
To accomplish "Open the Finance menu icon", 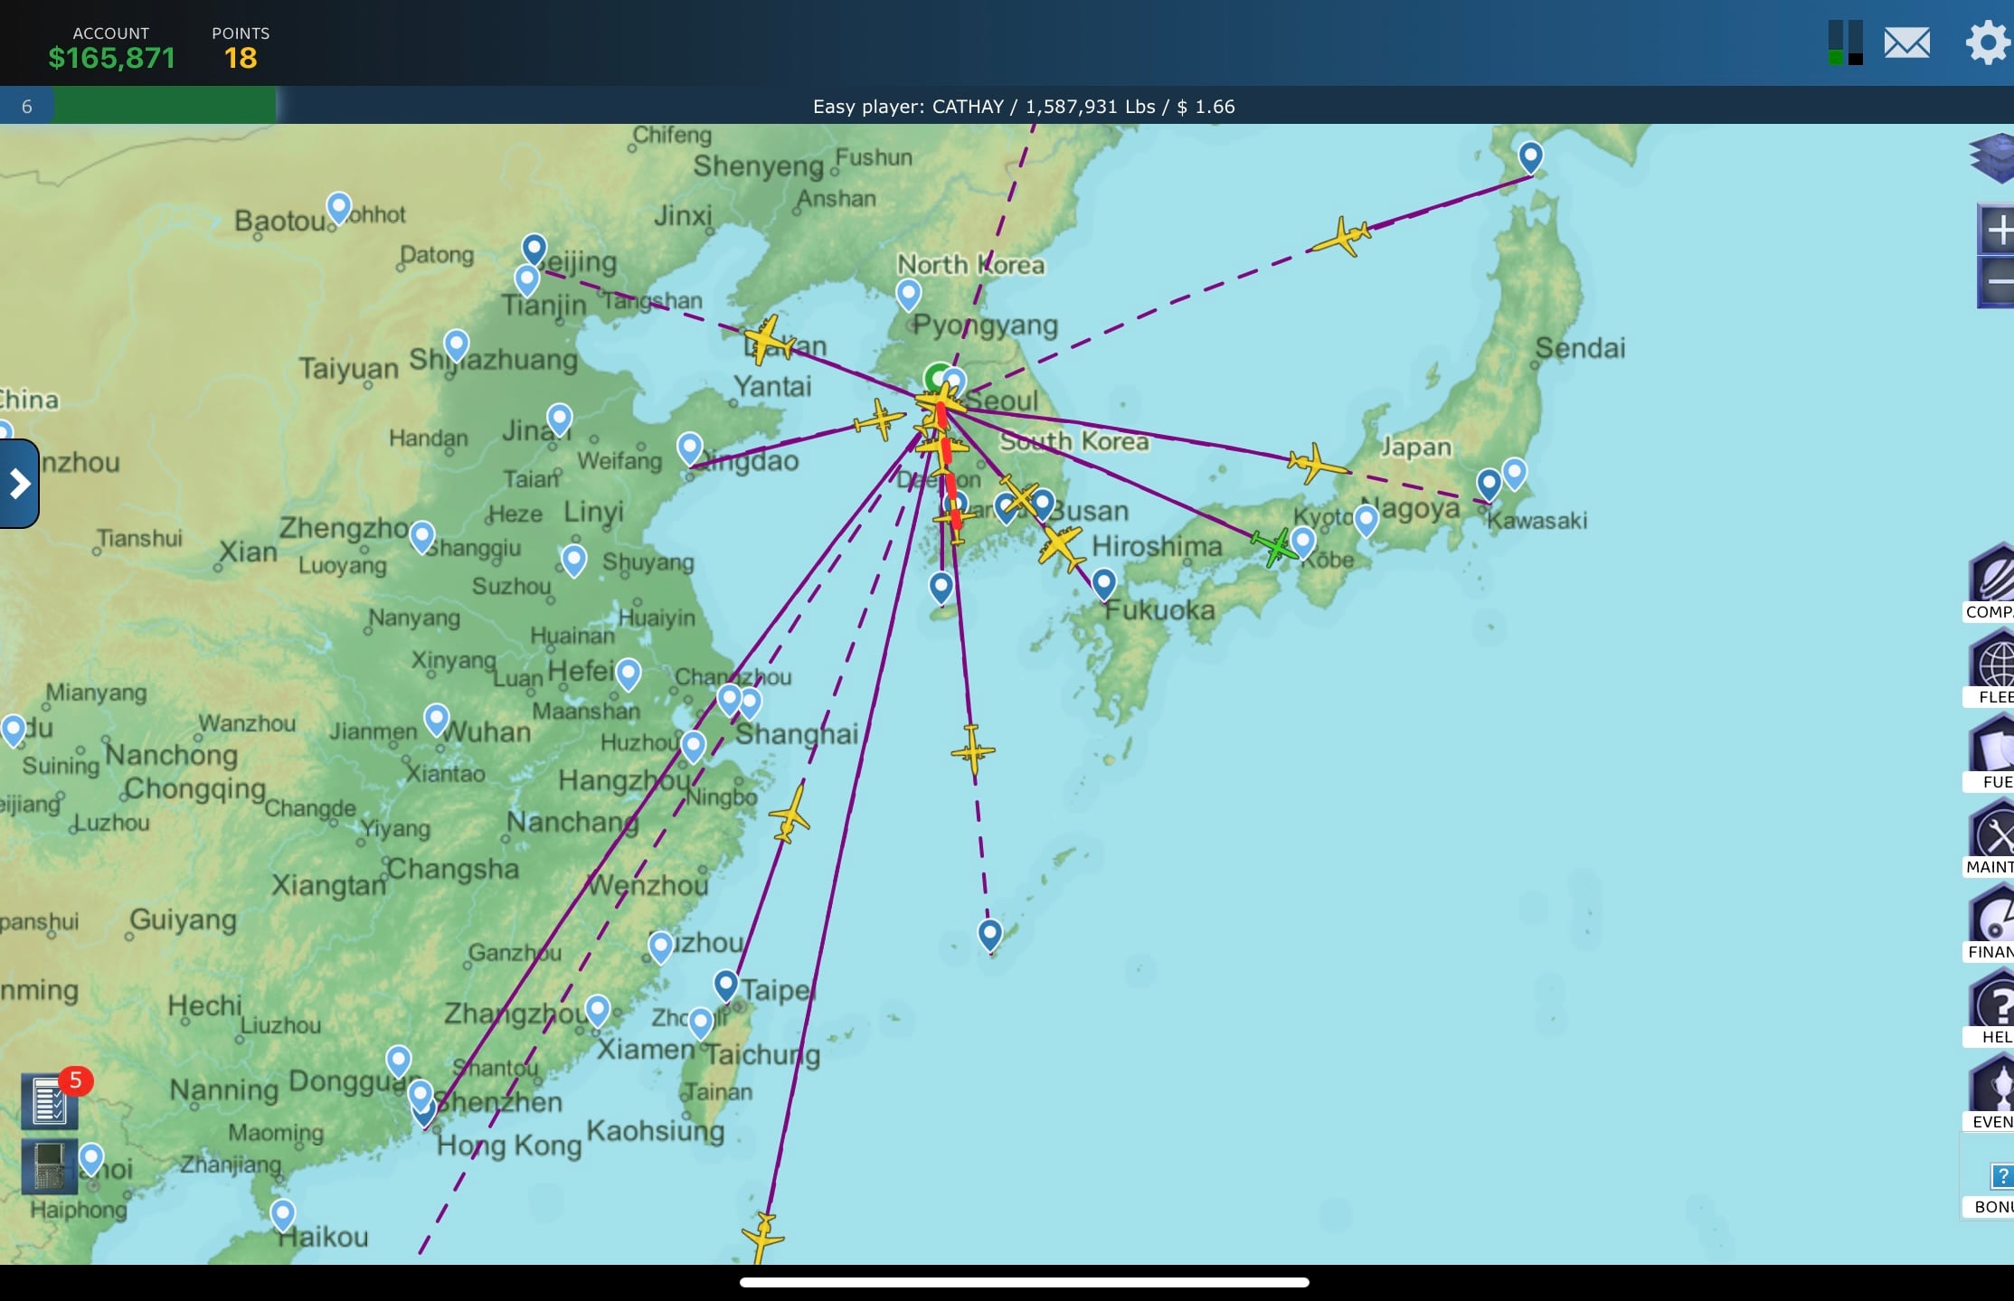I will (1991, 921).
